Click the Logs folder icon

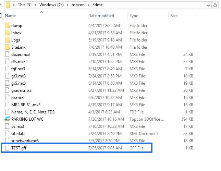[x=7, y=40]
